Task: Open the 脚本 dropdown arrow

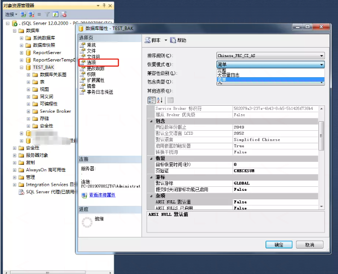Action: (166, 40)
